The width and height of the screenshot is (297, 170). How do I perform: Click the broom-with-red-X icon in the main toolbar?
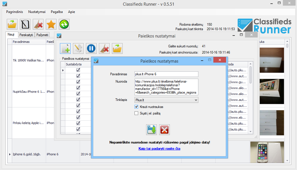tap(38, 24)
